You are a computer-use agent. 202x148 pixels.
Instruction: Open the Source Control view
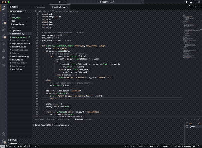[x=4, y=22]
